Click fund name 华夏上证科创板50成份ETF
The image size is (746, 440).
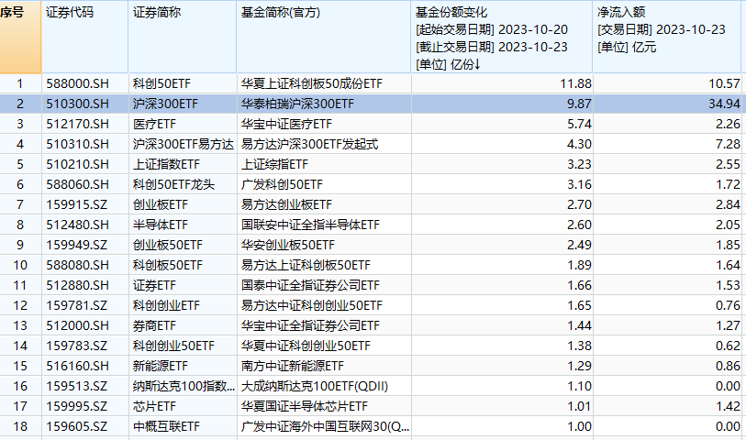(x=312, y=83)
